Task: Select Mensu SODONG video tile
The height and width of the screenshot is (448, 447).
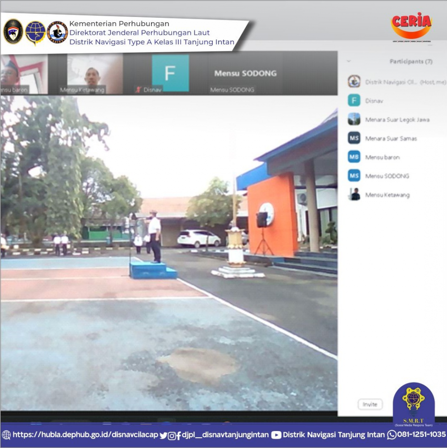Action: tap(245, 74)
